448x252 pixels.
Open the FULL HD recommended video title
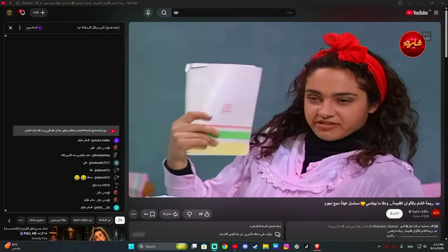(x=25, y=231)
